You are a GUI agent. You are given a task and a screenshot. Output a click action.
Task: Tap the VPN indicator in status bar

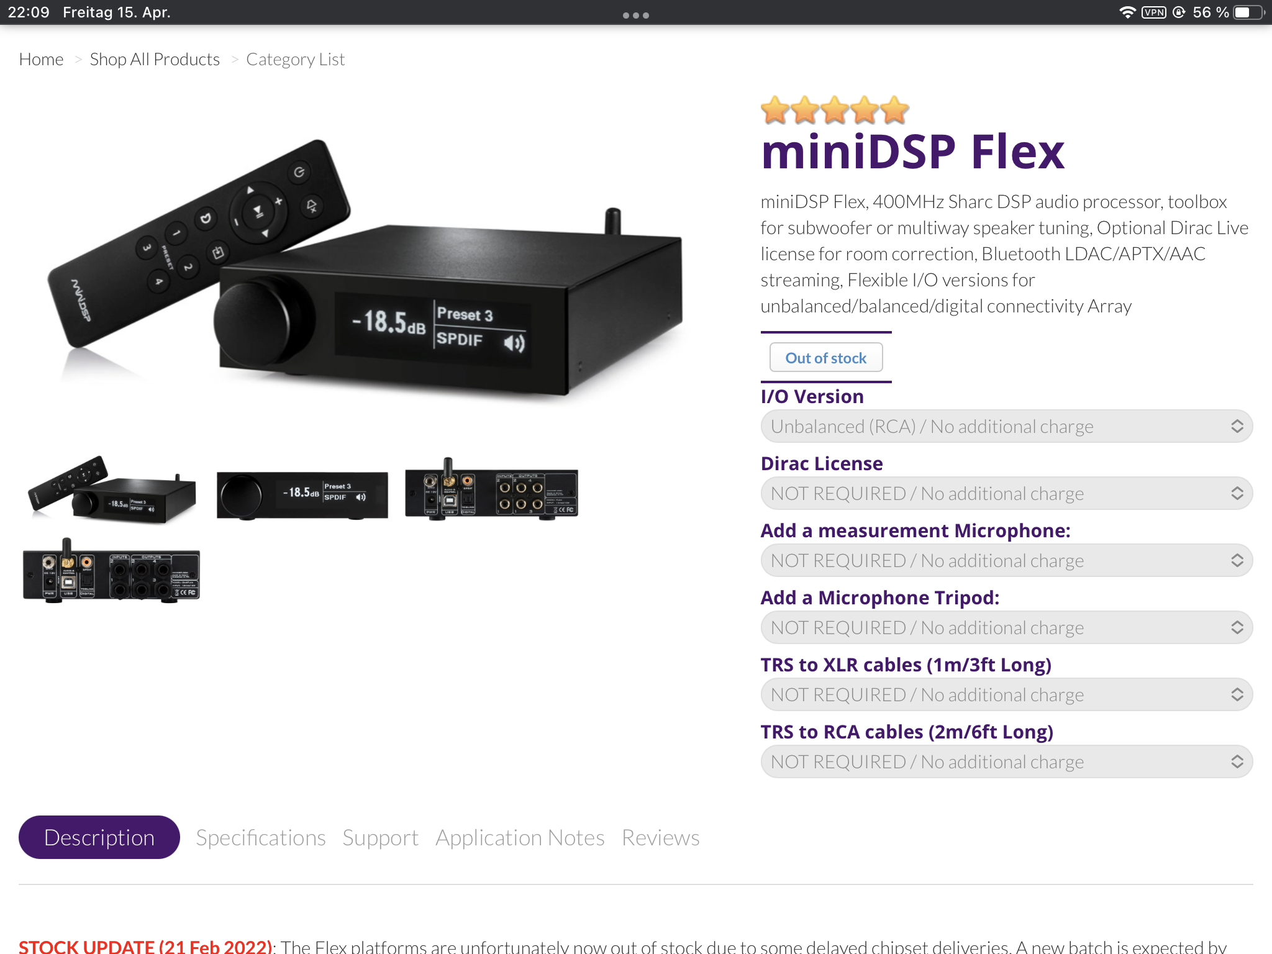point(1153,12)
